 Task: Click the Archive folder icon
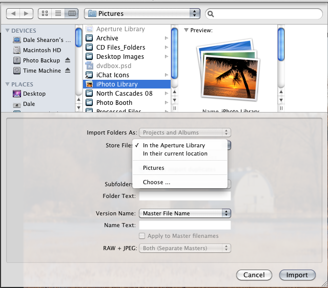point(89,38)
